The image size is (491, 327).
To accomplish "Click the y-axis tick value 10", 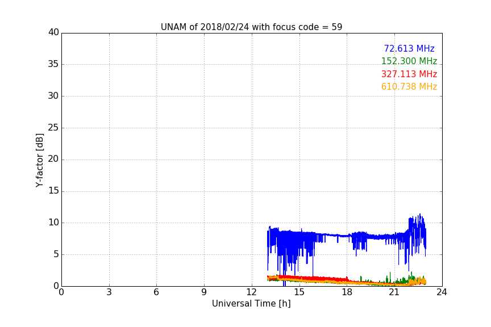I will [x=53, y=223].
